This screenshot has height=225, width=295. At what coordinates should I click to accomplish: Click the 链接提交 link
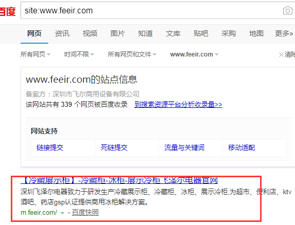50,147
